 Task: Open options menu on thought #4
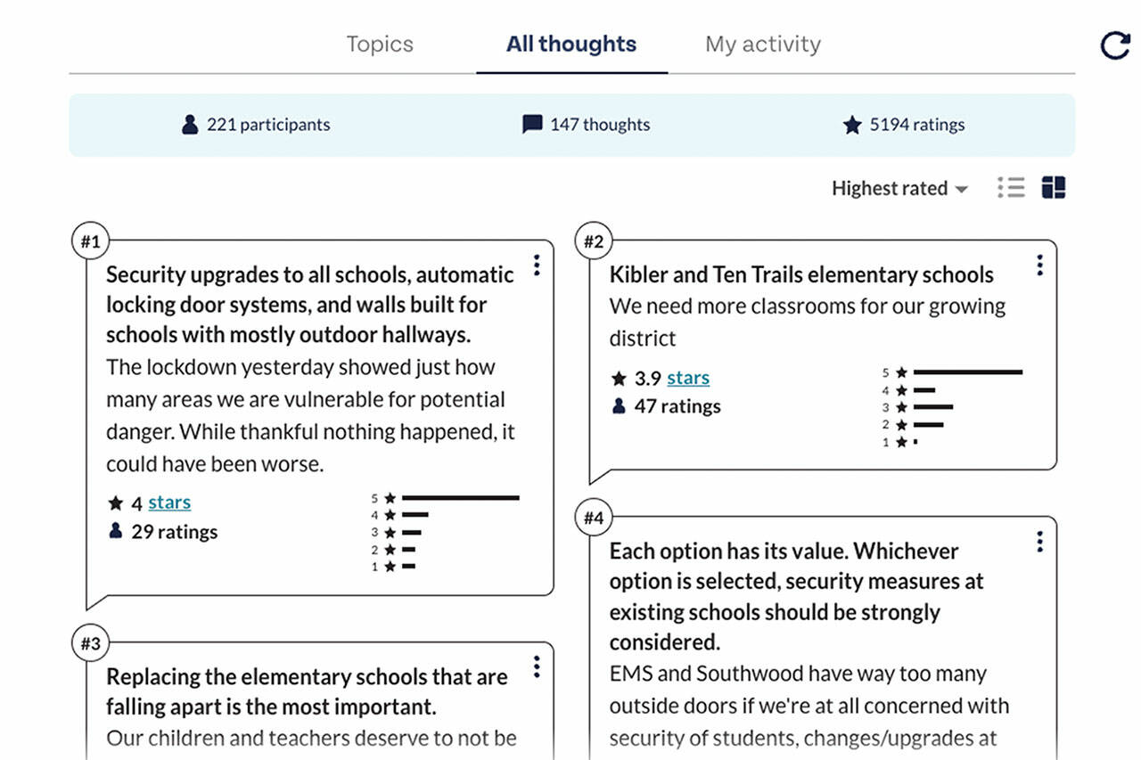point(1039,542)
